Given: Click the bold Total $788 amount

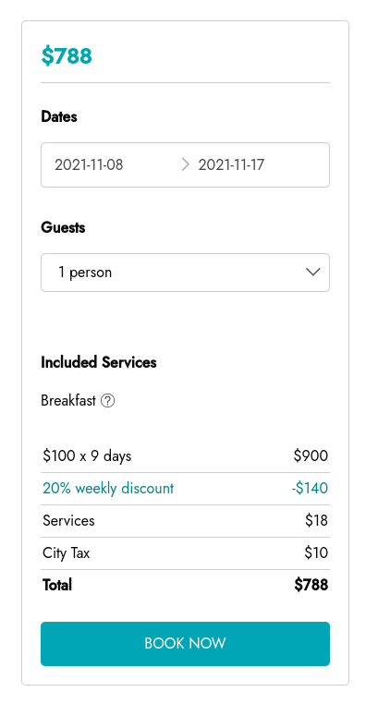Looking at the screenshot, I should pyautogui.click(x=311, y=585).
